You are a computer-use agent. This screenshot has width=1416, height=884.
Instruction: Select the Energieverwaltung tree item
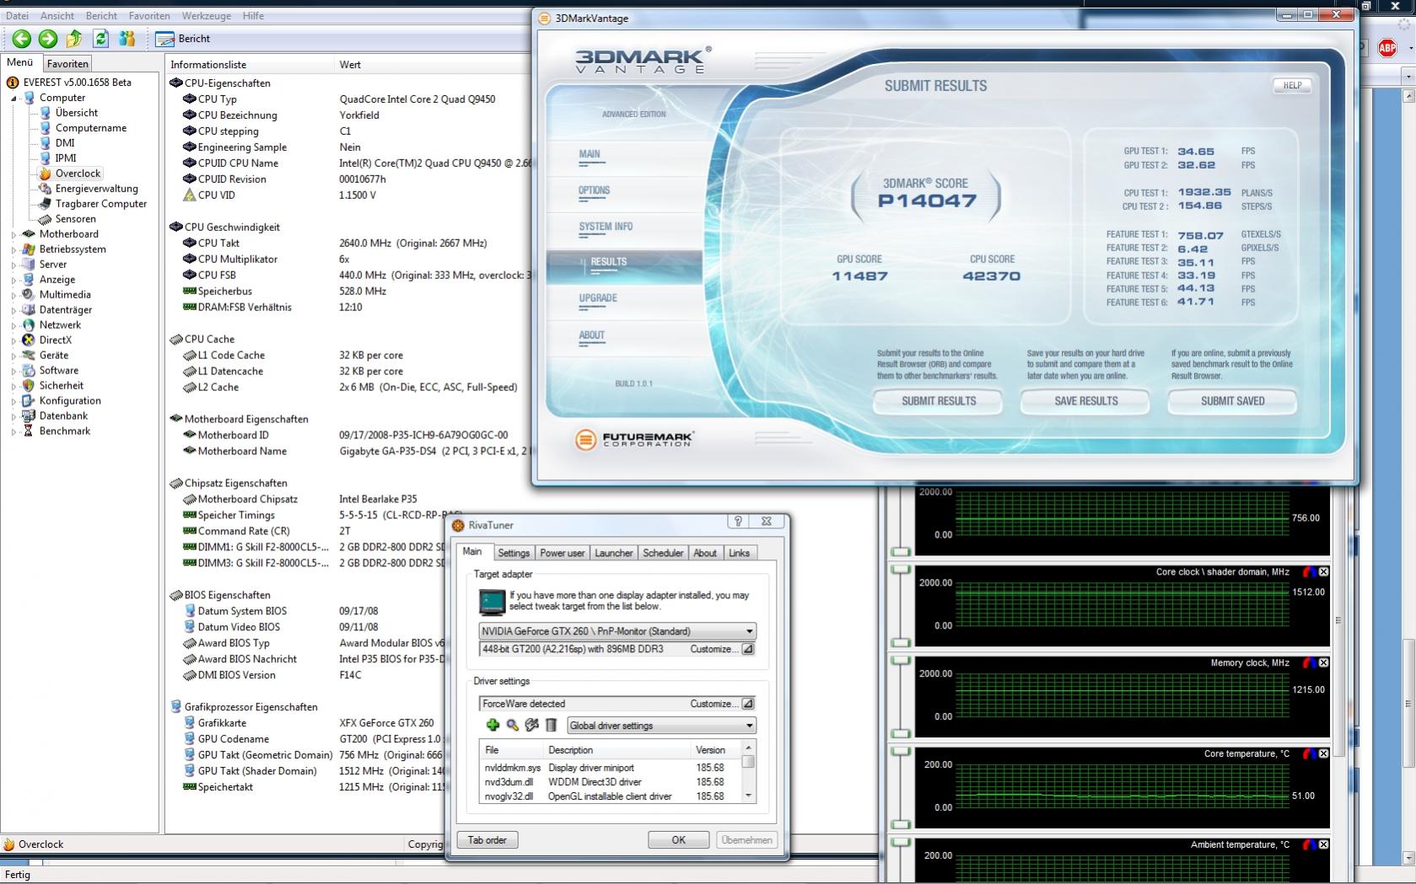(x=96, y=189)
